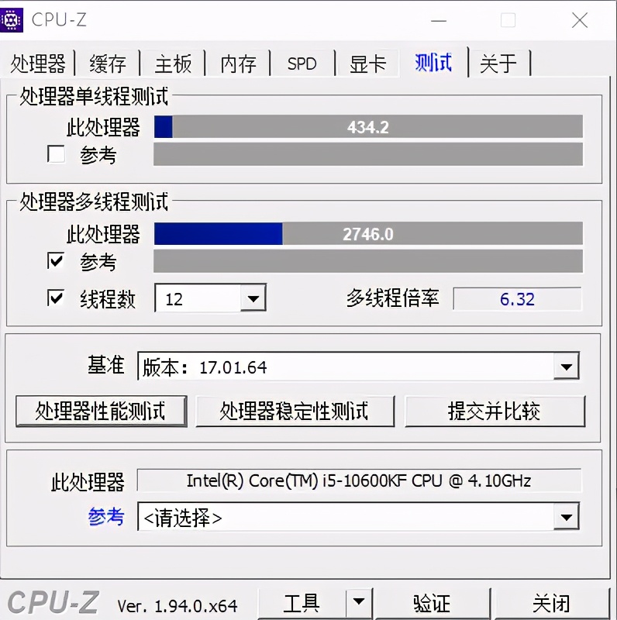Screen dimensions: 617x620
Task: Click the empty multi-thread 参考 bar
Action: tap(368, 261)
